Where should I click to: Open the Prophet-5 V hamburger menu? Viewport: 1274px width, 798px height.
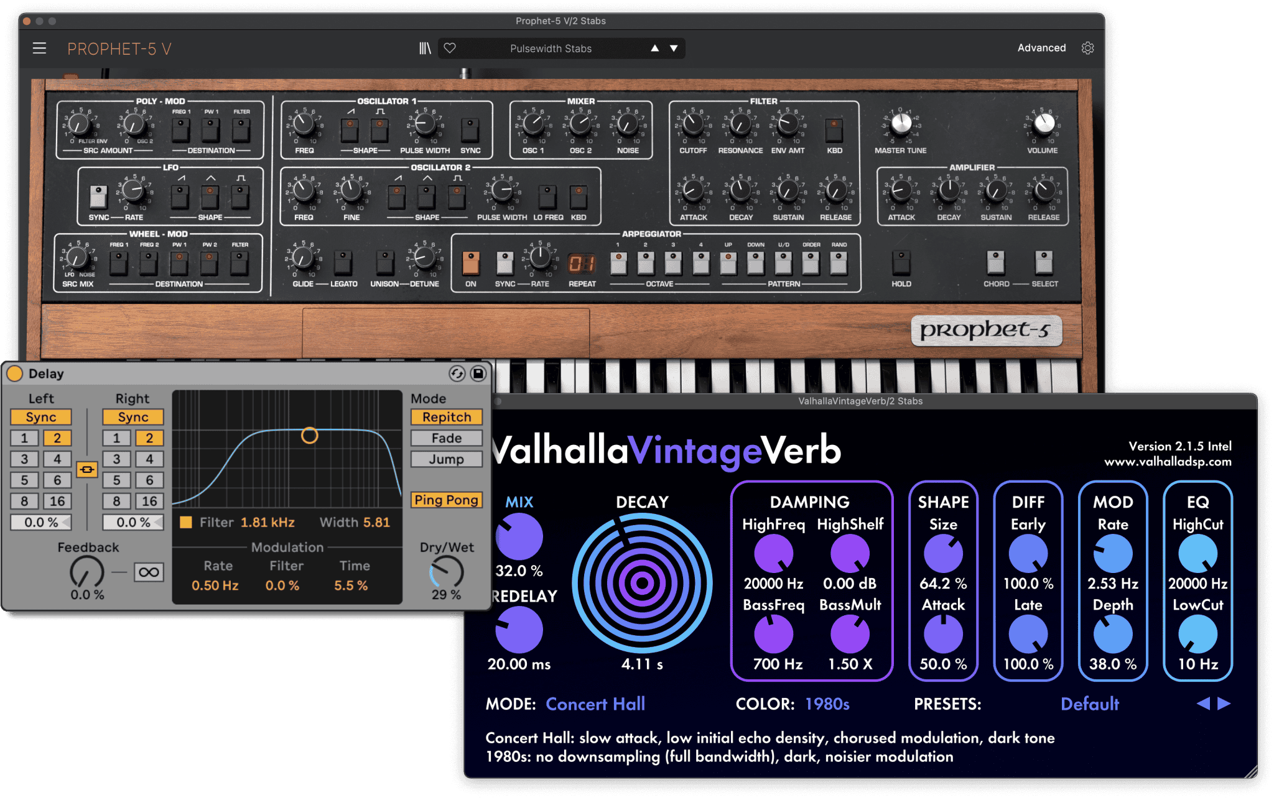tap(39, 48)
